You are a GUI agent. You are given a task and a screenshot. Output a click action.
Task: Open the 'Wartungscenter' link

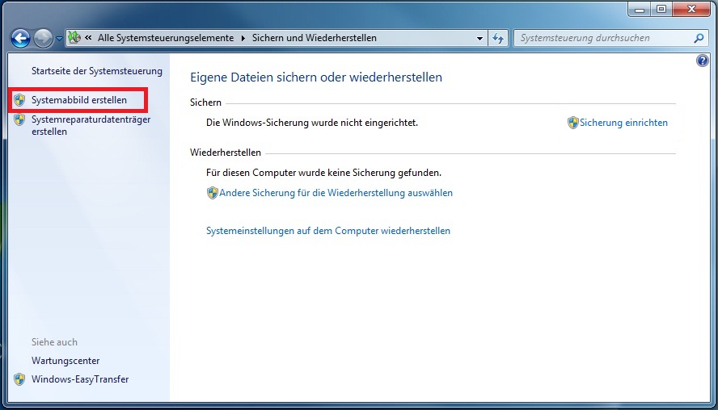tap(65, 361)
